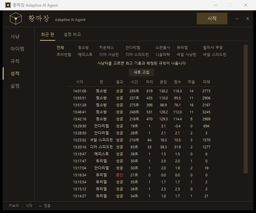Filter by 바알 사냥런

pyautogui.click(x=187, y=54)
